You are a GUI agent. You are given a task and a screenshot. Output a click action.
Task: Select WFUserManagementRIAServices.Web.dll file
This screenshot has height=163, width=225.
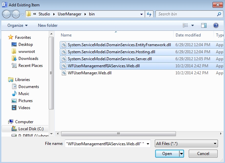coord(104,66)
